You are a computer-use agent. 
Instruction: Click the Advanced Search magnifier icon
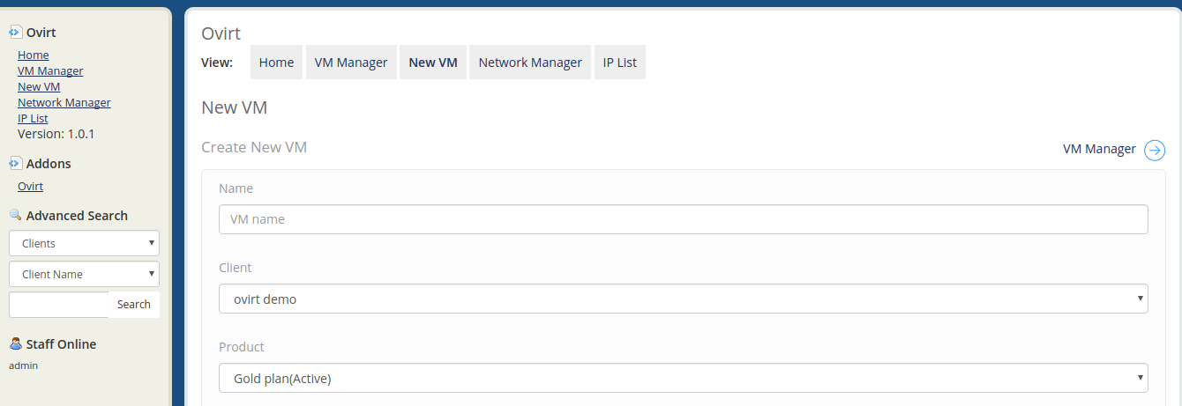(15, 215)
